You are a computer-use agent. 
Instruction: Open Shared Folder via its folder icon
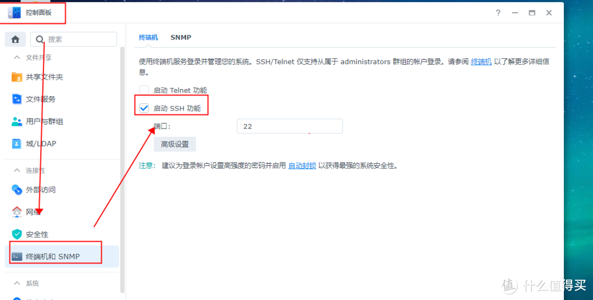point(17,77)
